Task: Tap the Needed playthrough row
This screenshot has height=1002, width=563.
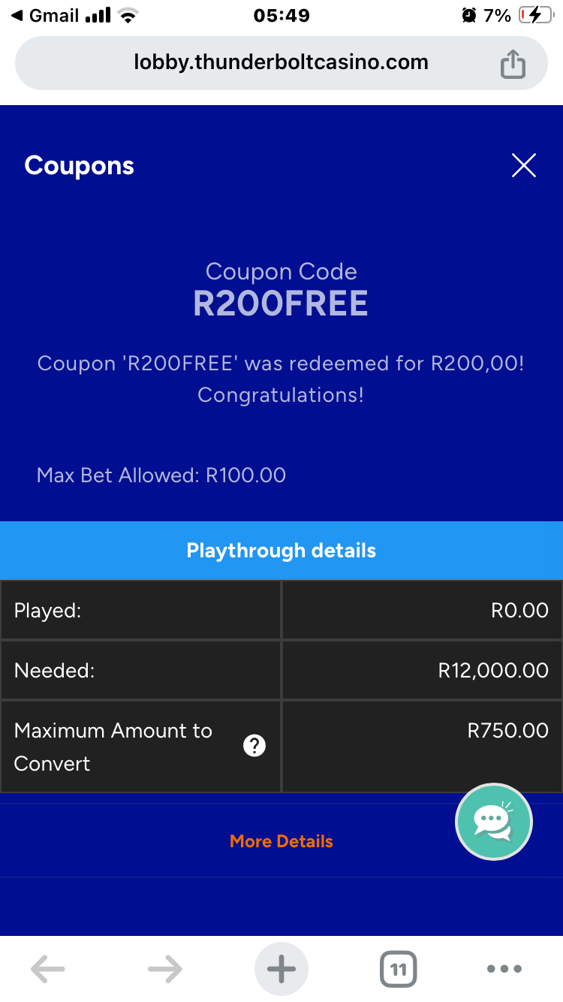Action: pos(281,670)
